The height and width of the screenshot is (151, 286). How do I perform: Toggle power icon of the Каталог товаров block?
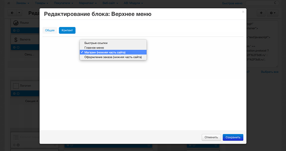tap(18, 145)
